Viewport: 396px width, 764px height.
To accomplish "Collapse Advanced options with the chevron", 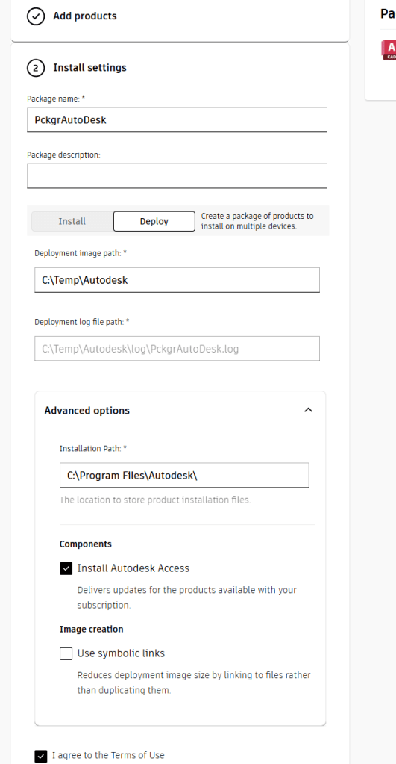I will (308, 410).
